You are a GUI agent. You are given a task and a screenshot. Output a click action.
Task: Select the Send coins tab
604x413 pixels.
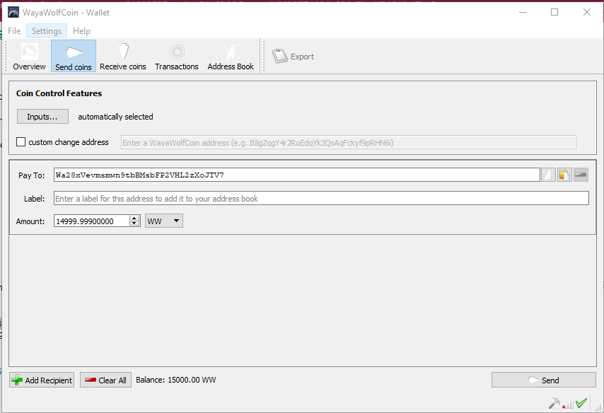(x=73, y=57)
